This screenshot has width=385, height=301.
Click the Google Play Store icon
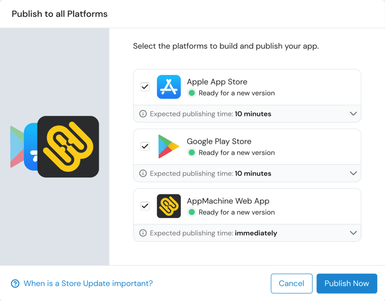pyautogui.click(x=169, y=146)
